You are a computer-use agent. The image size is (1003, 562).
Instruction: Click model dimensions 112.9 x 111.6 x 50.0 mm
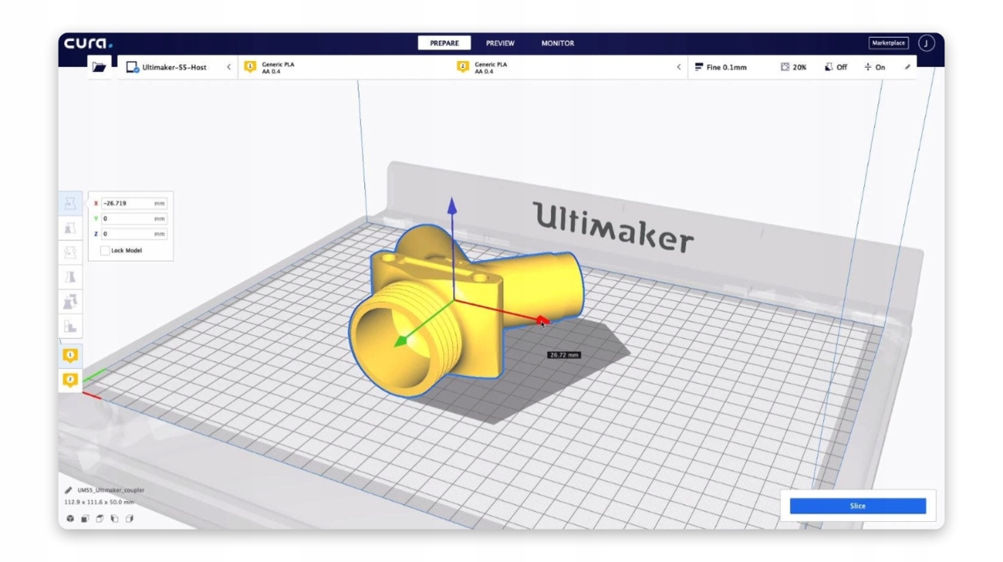pos(99,503)
